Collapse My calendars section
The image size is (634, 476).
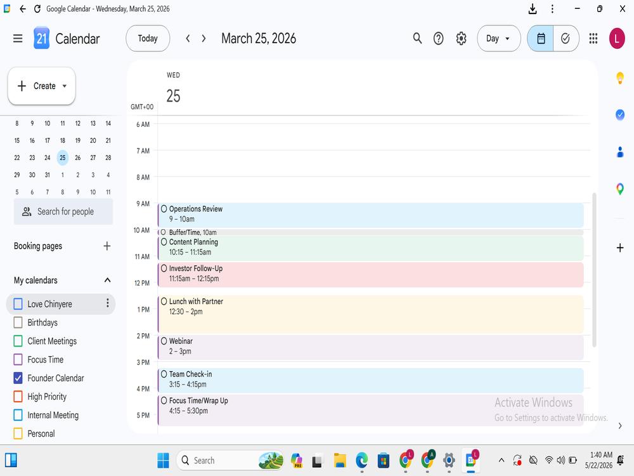click(107, 280)
